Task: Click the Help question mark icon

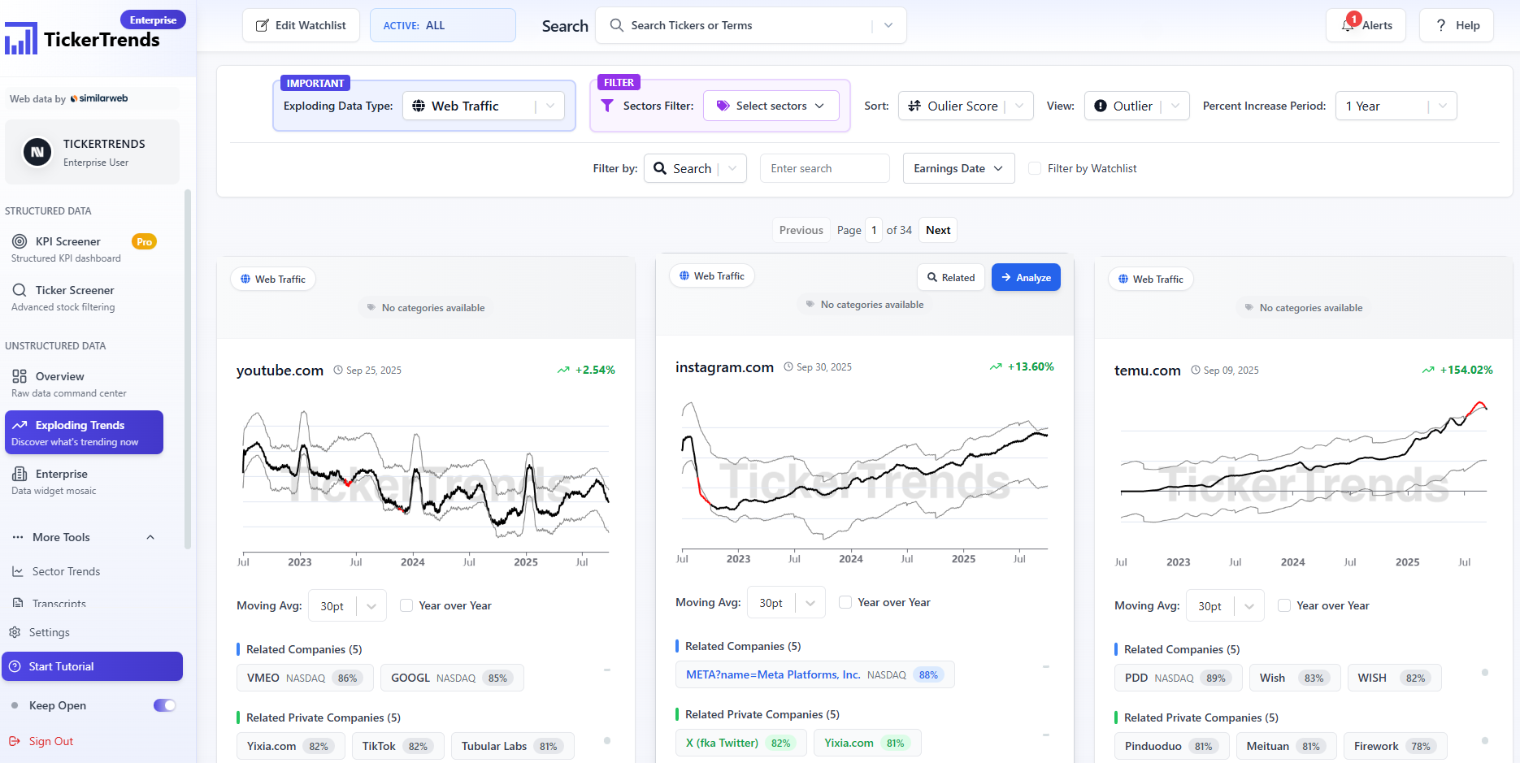Action: pos(1441,25)
